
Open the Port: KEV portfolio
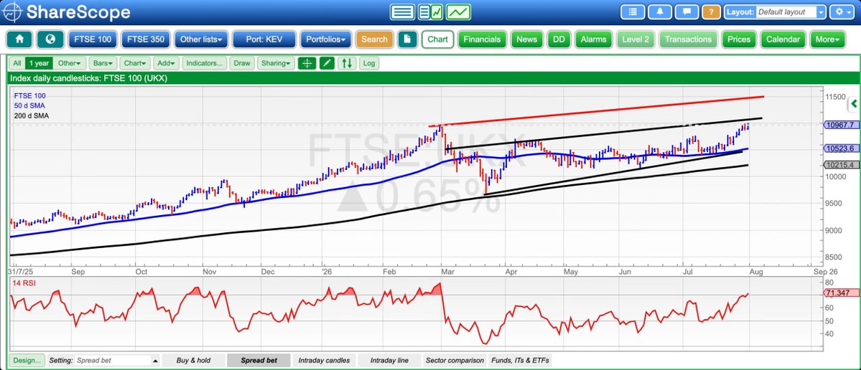pyautogui.click(x=264, y=39)
